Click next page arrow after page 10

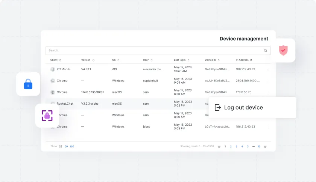point(265,147)
